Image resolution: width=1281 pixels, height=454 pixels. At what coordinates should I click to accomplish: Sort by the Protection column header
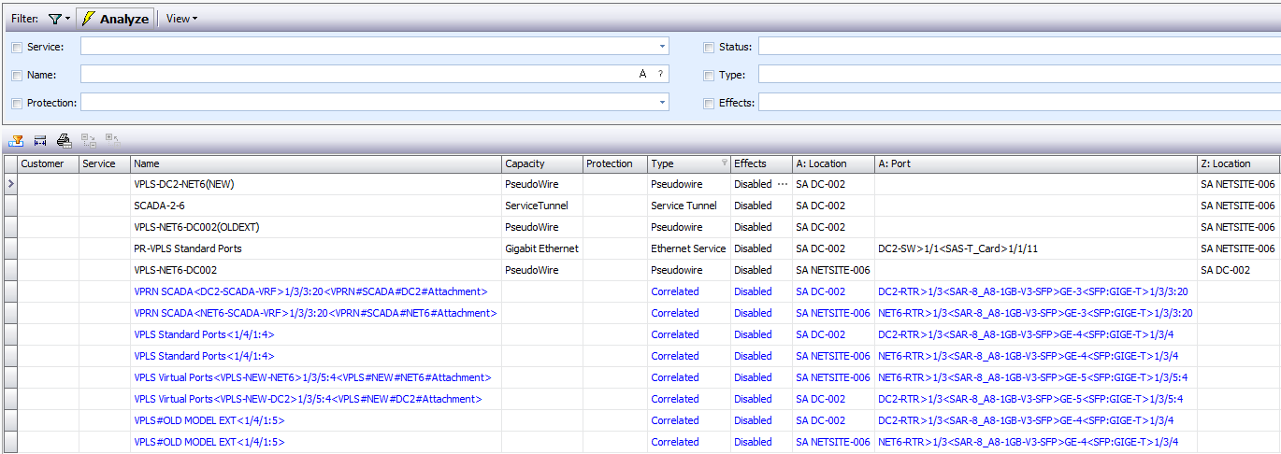tap(615, 163)
